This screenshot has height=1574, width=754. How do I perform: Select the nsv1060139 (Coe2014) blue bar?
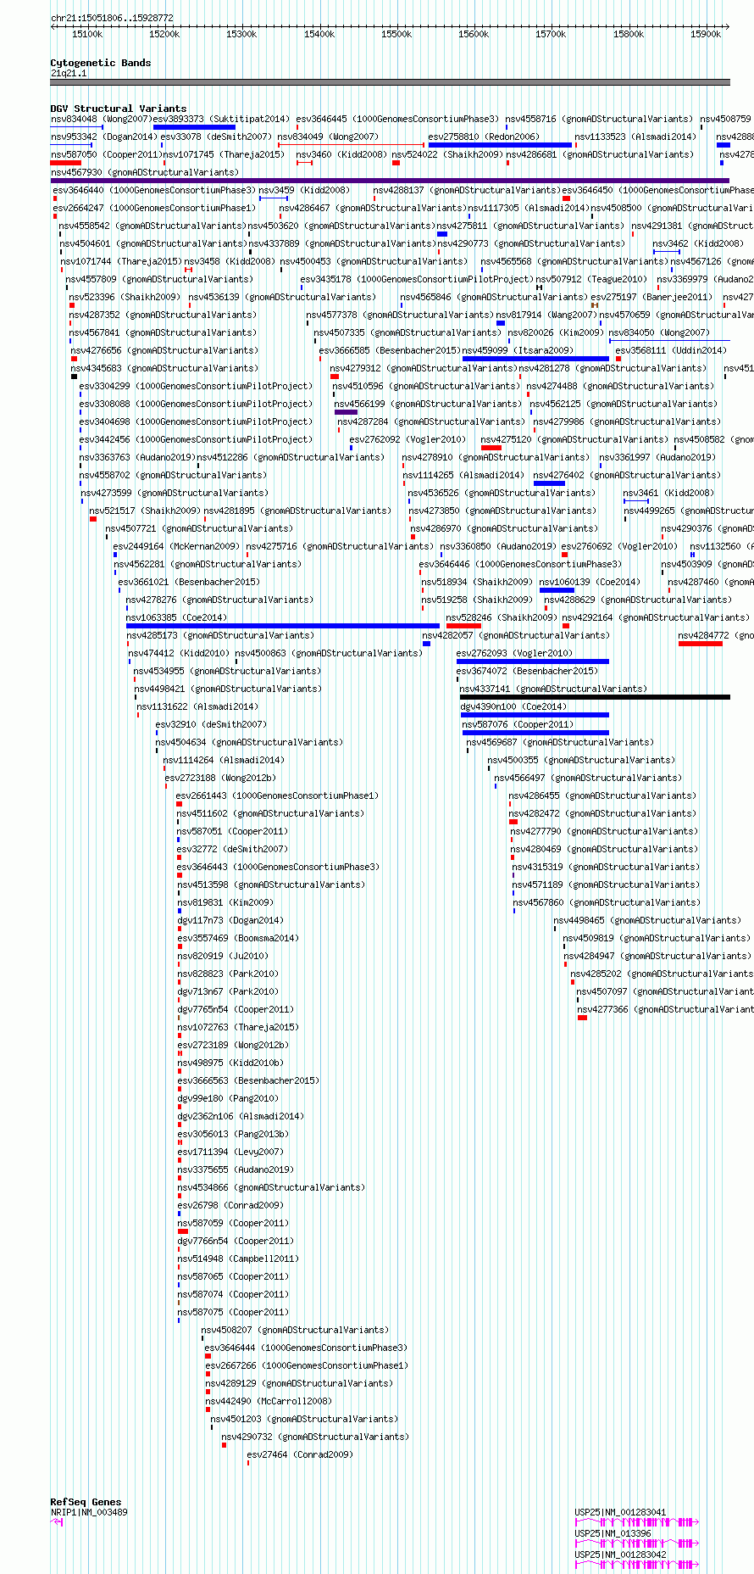tap(557, 590)
